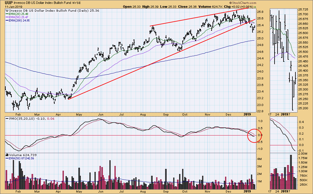Click the 25.725 label on the zoomed price axis
Image resolution: width=313 pixels, height=194 pixels.
point(303,9)
